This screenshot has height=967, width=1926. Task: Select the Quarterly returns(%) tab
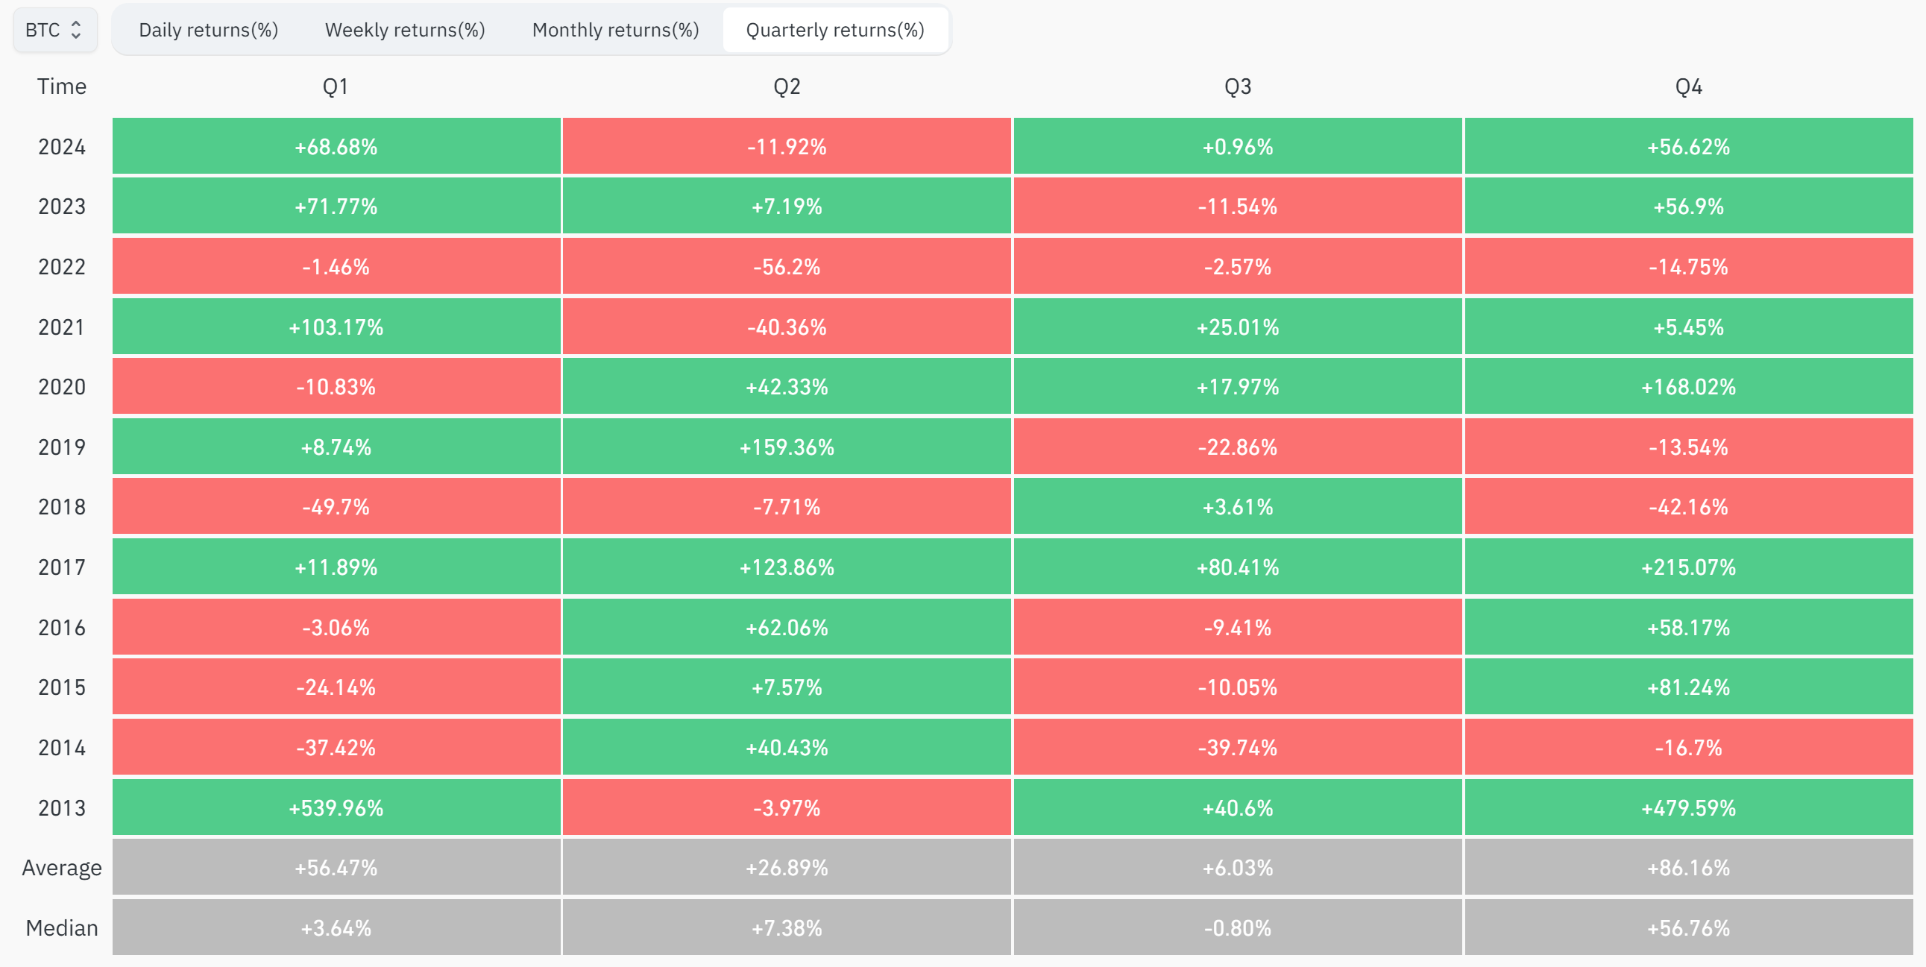pyautogui.click(x=835, y=30)
